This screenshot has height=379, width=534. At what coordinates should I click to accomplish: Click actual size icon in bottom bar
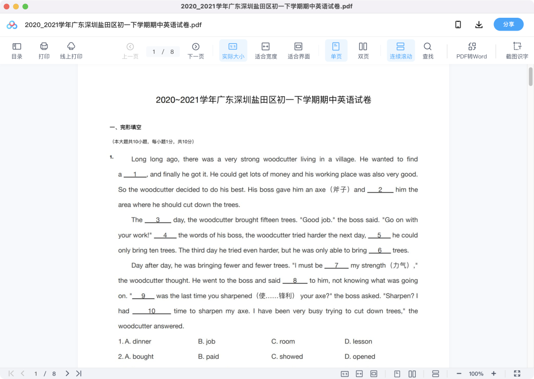pos(345,374)
